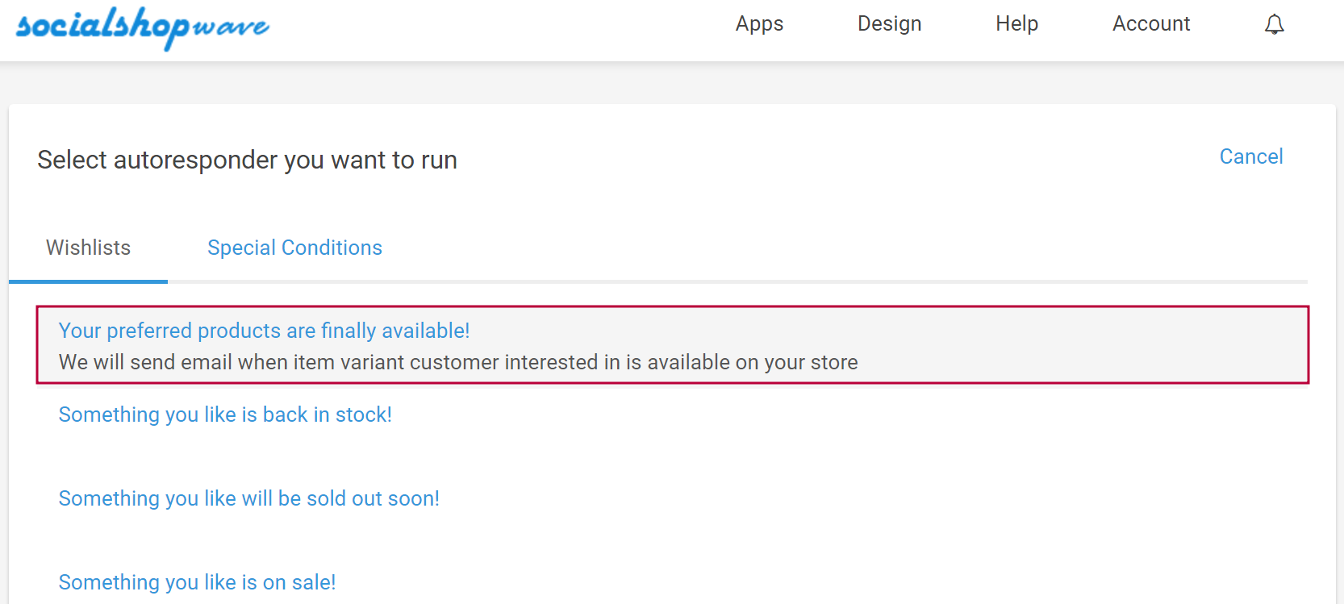1344x604 pixels.
Task: Open the Apps menu
Action: tap(759, 24)
